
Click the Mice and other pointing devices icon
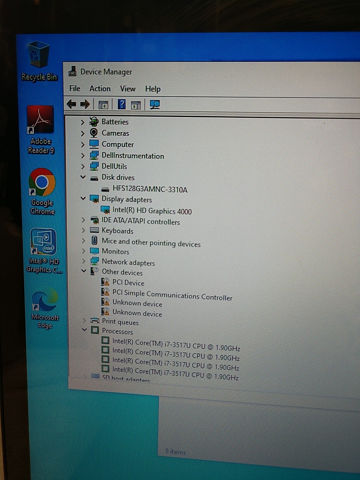(x=94, y=240)
